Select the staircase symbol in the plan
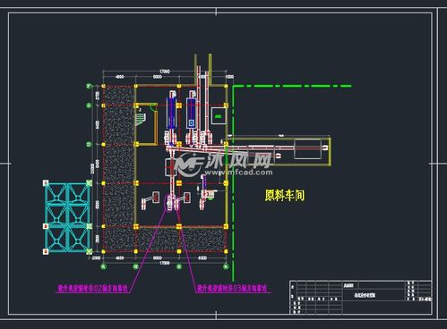 142,117
